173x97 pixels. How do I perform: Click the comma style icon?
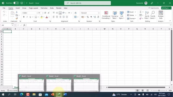point(91,17)
